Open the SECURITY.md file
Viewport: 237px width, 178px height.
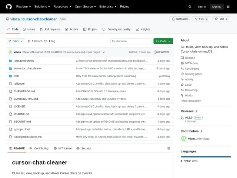tap(22, 122)
